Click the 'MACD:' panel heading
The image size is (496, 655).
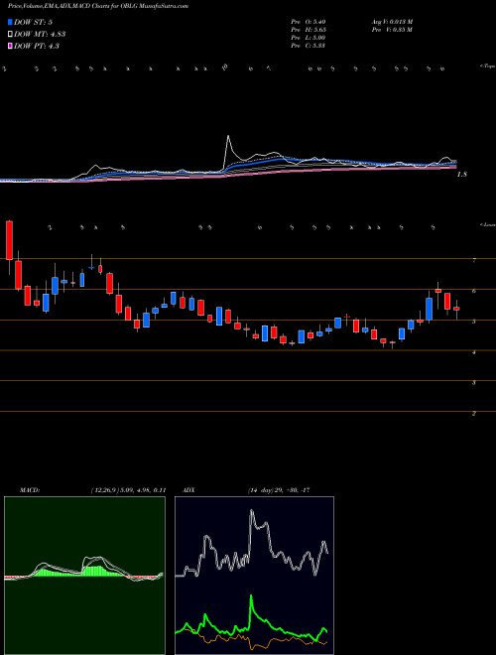point(29,490)
